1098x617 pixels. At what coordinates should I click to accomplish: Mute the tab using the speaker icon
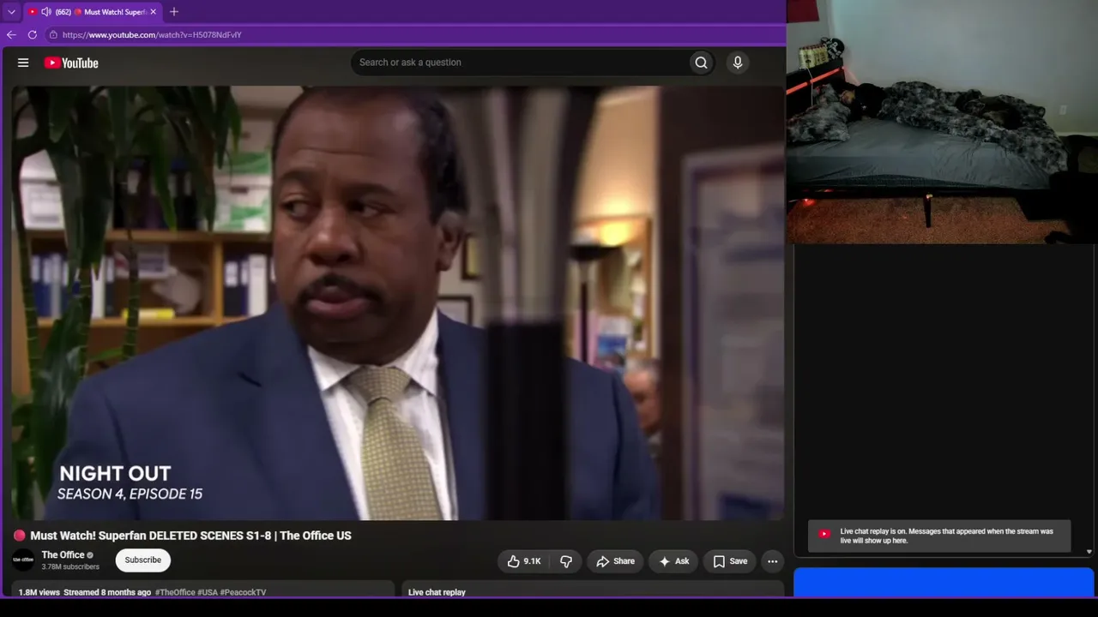click(45, 12)
